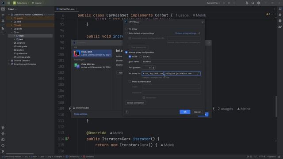This screenshot has width=283, height=159.
Task: Click the editor vertical scrollbar thumb
Action: tap(276, 106)
